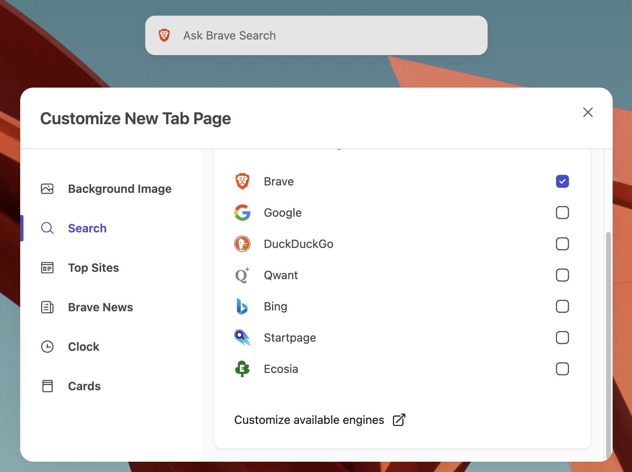This screenshot has width=632, height=472.
Task: Go to the Brave News section
Action: [100, 307]
